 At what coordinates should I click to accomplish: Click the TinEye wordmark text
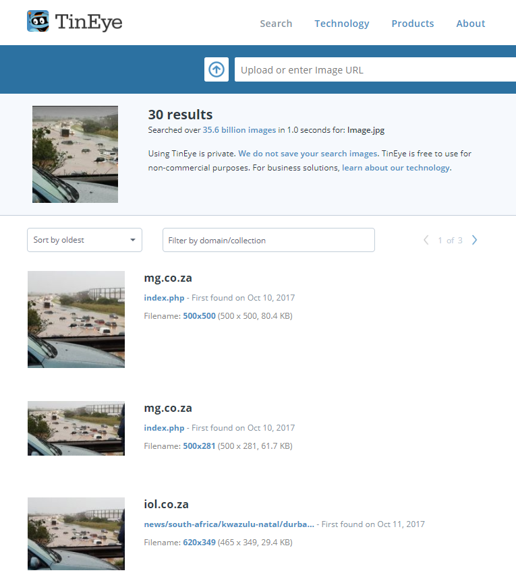pyautogui.click(x=88, y=22)
